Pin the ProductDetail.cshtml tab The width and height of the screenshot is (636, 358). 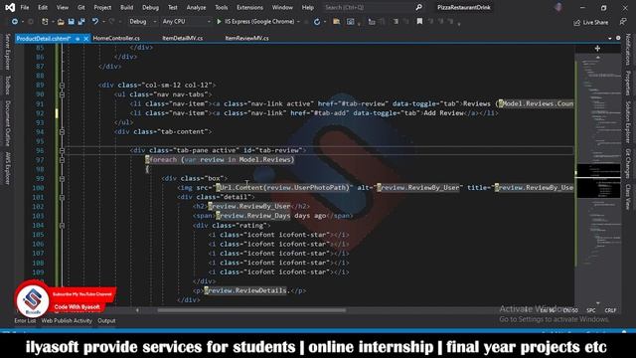(78, 39)
